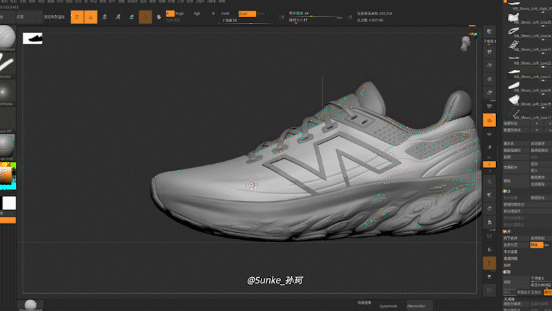This screenshot has width=552, height=311.
Task: Toggle the Uv option beside 焊接
Action: click(x=547, y=245)
